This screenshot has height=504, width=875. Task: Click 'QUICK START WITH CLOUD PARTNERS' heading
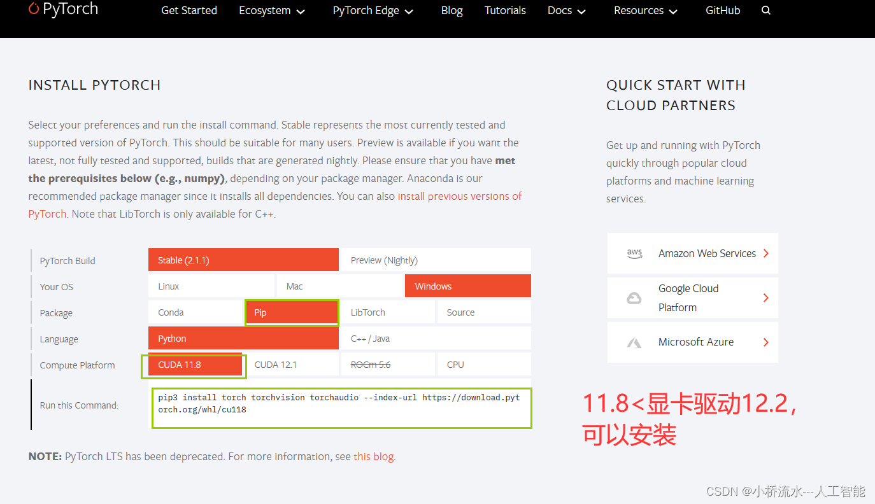click(676, 95)
